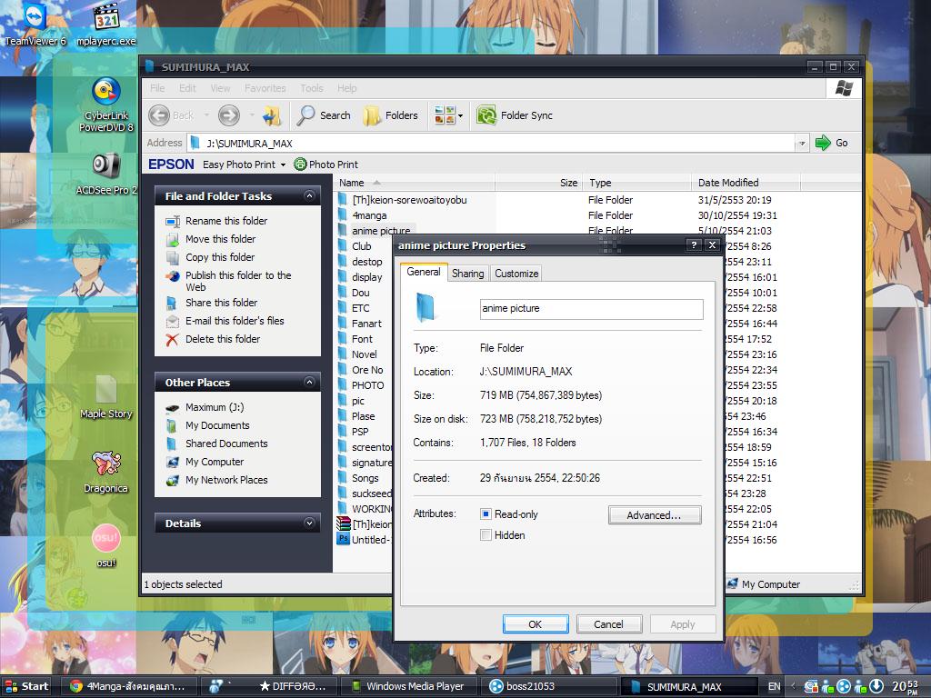
Task: Open My Documents in Other Places
Action: (217, 425)
